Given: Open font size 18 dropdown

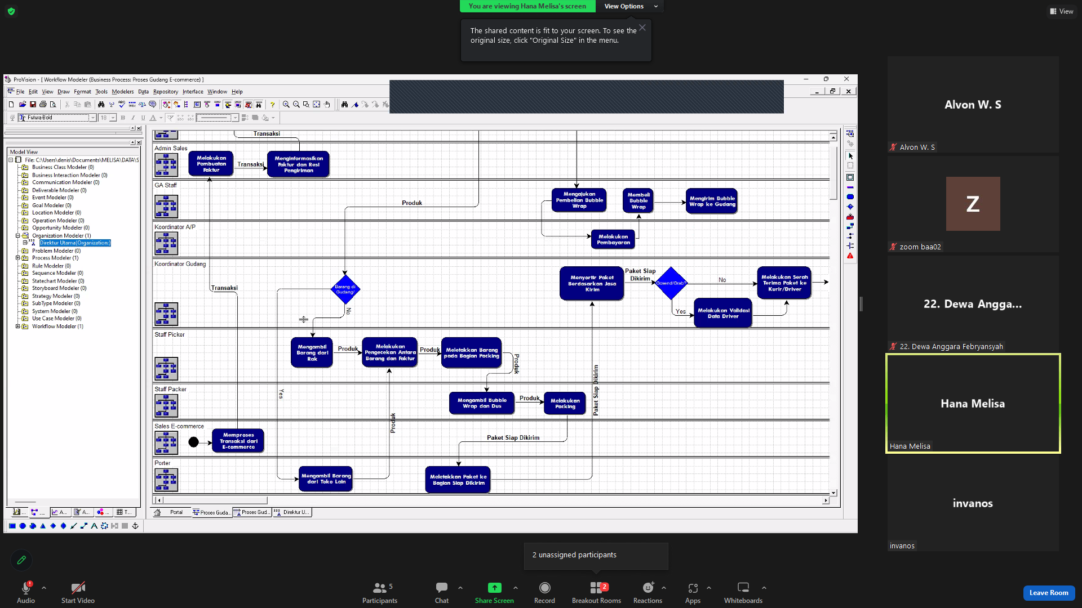Looking at the screenshot, I should (x=113, y=118).
